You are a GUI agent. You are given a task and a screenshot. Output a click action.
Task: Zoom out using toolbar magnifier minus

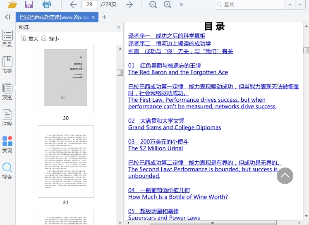153,5
